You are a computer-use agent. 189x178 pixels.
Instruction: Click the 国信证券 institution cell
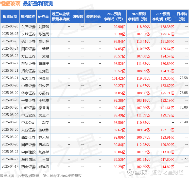point(28,145)
